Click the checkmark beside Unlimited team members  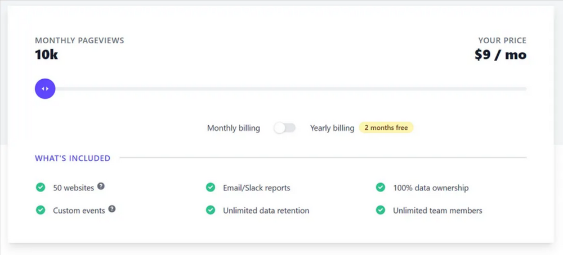point(380,210)
